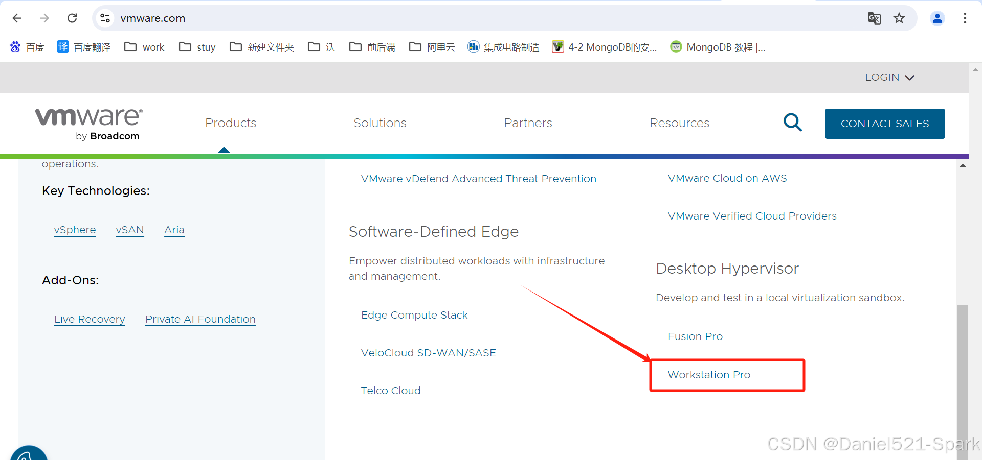Image resolution: width=982 pixels, height=460 pixels.
Task: Open the Google Translate page icon
Action: [x=874, y=18]
